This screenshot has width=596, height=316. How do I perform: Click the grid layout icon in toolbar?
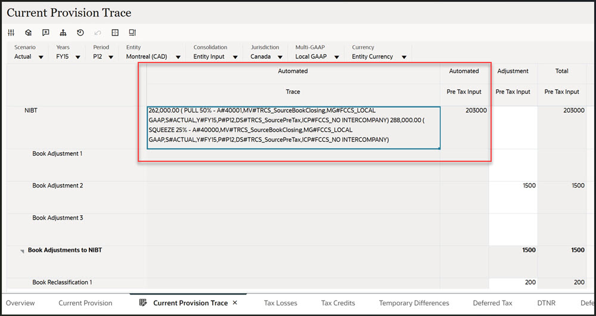coord(115,33)
